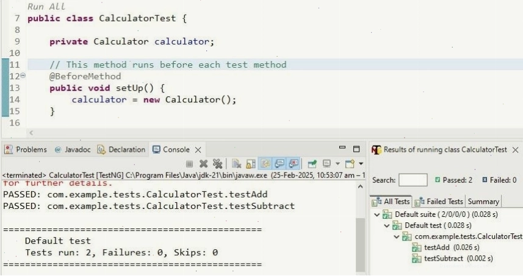Toggle Show Console on standard error change
Viewport: 523px width, 276px height.
point(294,164)
